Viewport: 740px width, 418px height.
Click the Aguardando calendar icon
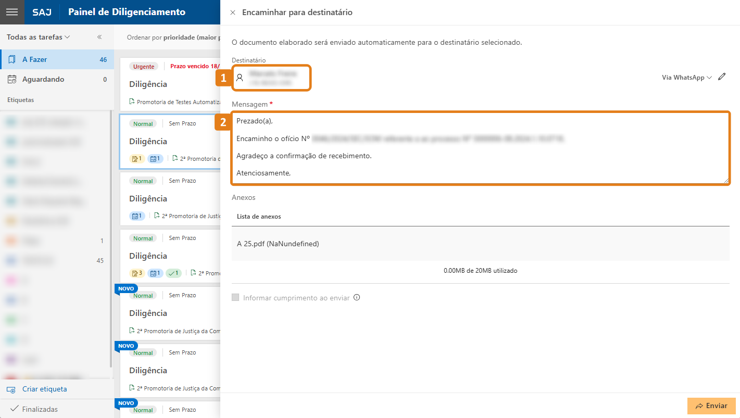tap(12, 80)
